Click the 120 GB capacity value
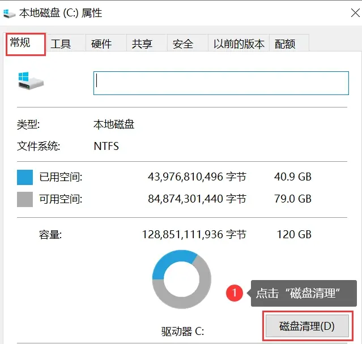This screenshot has height=344, width=362. [294, 234]
